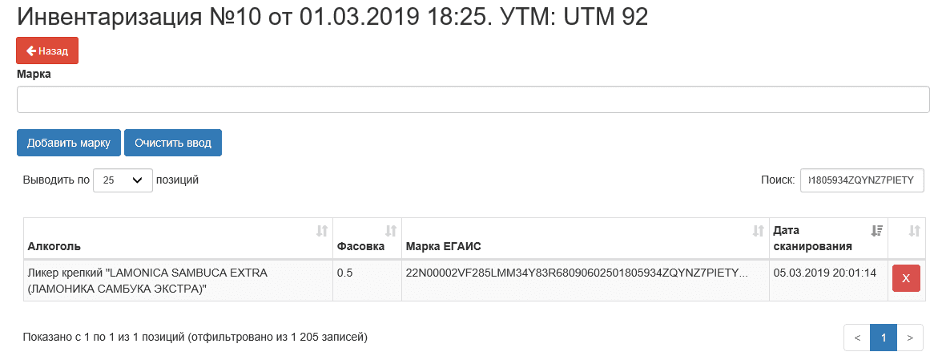Go to the previous page arrow

point(857,338)
